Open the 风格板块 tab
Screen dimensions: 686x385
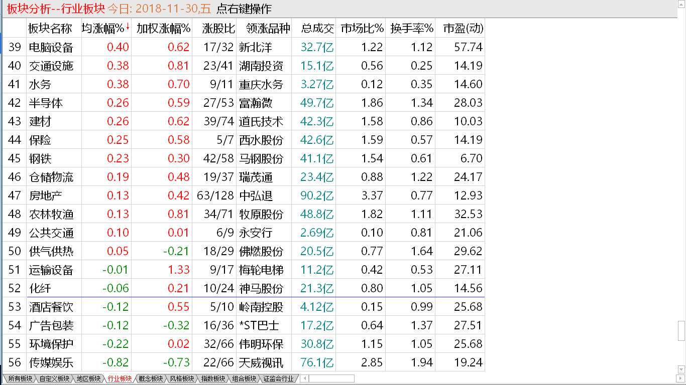[x=182, y=379]
